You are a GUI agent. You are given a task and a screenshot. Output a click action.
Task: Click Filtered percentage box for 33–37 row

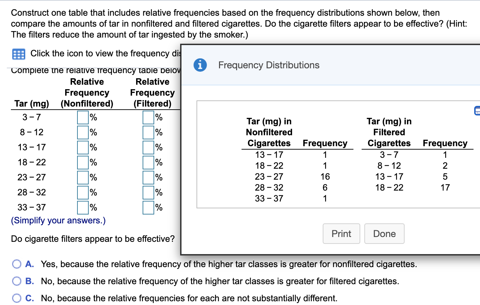[x=148, y=207]
